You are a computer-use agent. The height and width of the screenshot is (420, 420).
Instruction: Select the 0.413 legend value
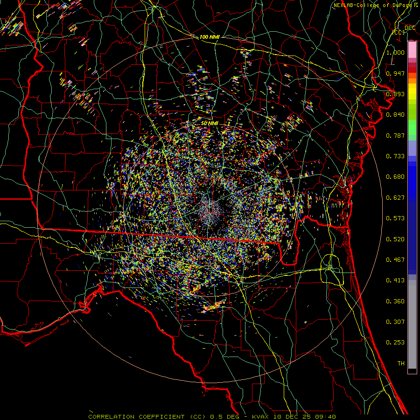pos(395,280)
